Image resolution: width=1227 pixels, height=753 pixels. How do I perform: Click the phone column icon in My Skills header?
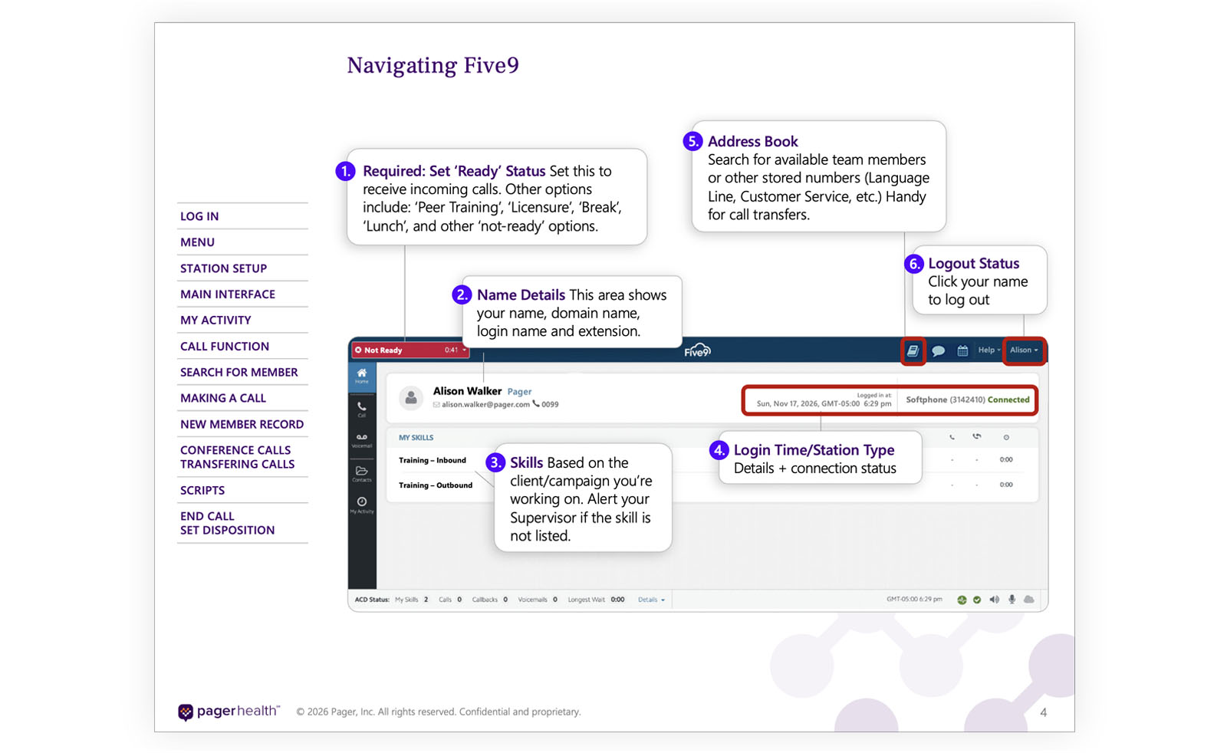(x=952, y=437)
